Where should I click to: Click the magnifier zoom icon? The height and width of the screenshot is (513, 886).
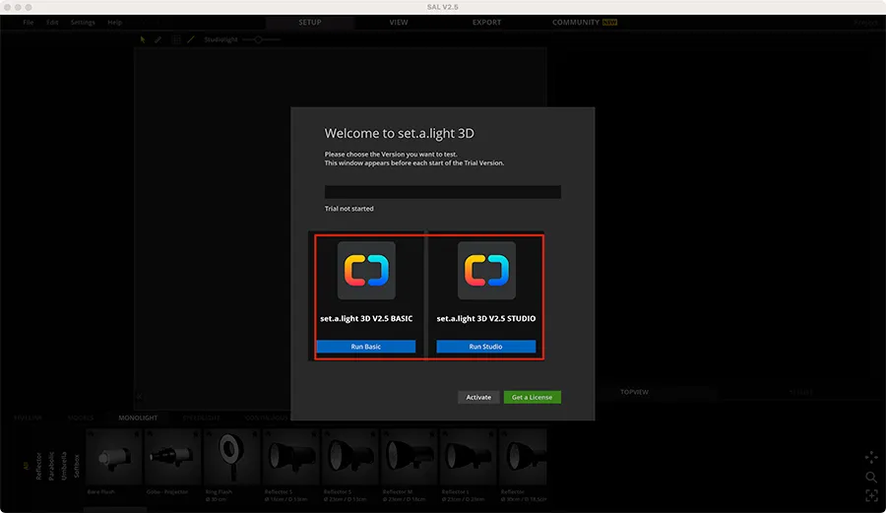871,478
